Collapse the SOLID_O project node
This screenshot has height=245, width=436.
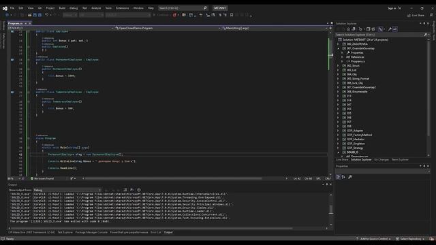[x=339, y=152]
